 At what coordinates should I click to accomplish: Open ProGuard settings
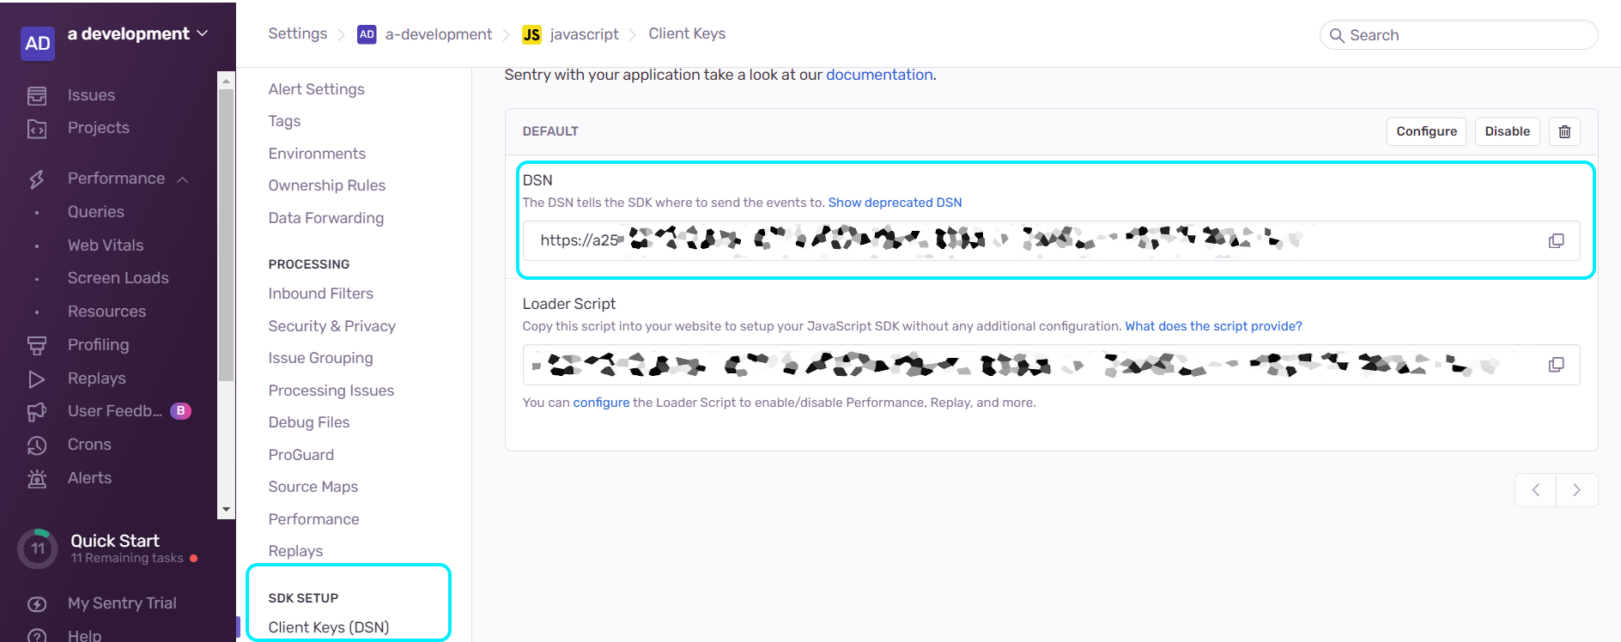(301, 455)
